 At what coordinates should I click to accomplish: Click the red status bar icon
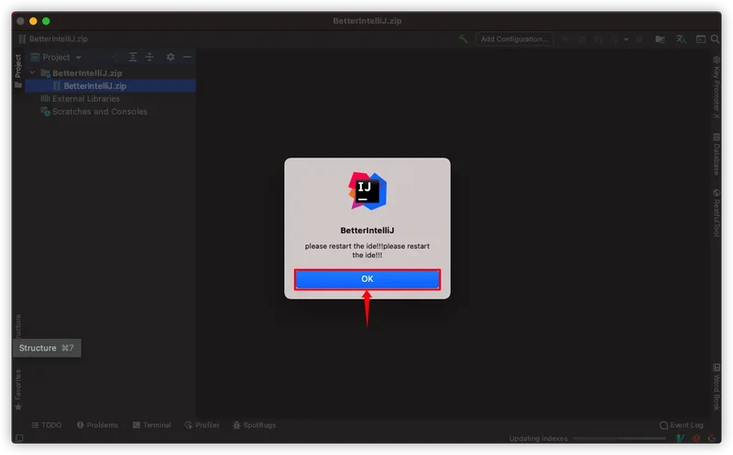696,439
